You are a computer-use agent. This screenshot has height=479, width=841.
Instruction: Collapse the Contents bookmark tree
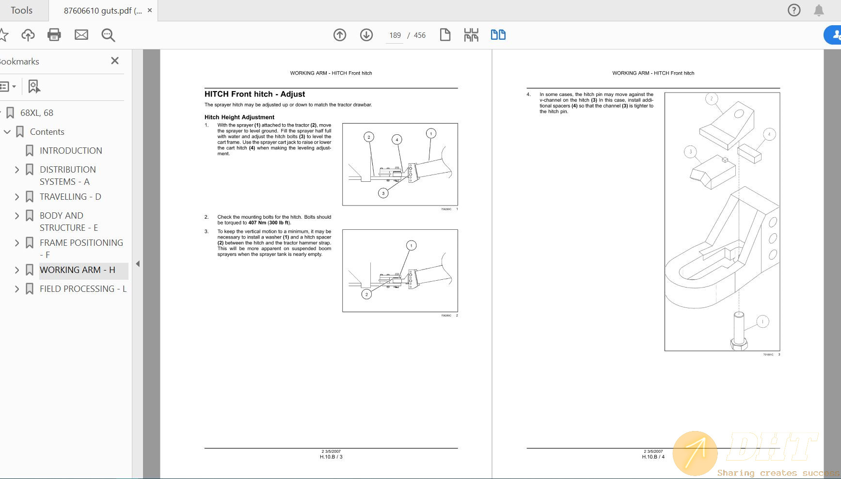(7, 132)
